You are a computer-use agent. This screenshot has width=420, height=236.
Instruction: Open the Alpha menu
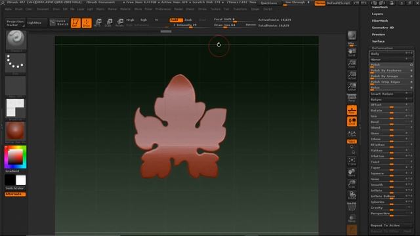(x=9, y=9)
